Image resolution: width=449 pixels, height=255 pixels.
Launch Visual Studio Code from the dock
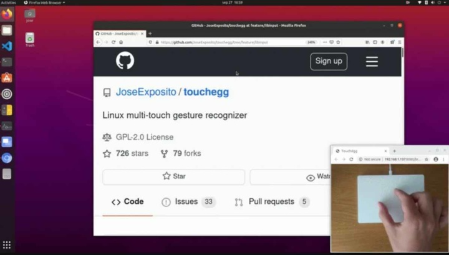7,46
